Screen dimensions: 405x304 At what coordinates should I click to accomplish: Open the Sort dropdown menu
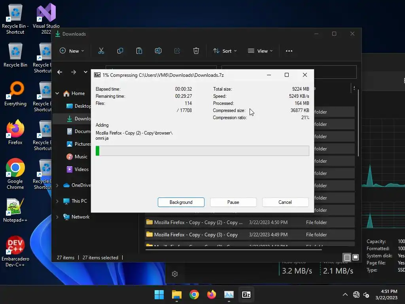(225, 51)
